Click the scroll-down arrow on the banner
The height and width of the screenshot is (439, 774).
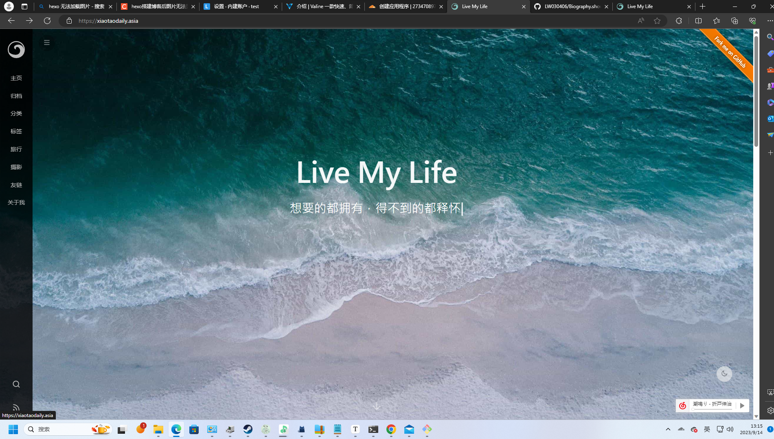click(377, 406)
